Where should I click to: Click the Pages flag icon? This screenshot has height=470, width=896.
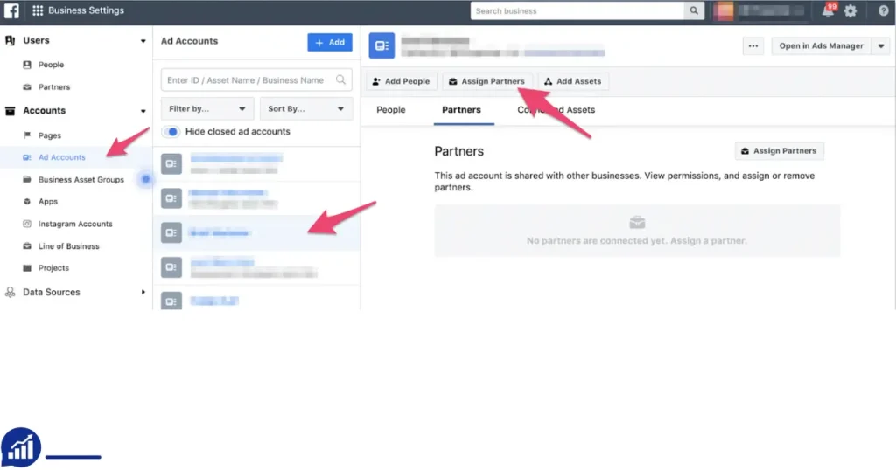tap(27, 135)
